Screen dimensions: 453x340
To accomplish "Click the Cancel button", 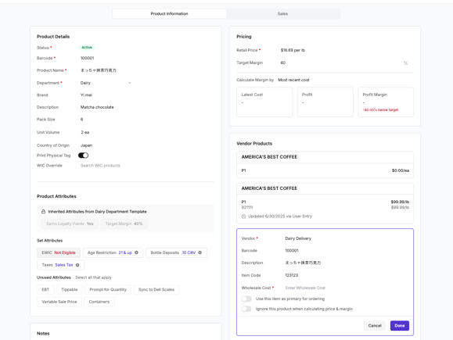I will (x=375, y=326).
